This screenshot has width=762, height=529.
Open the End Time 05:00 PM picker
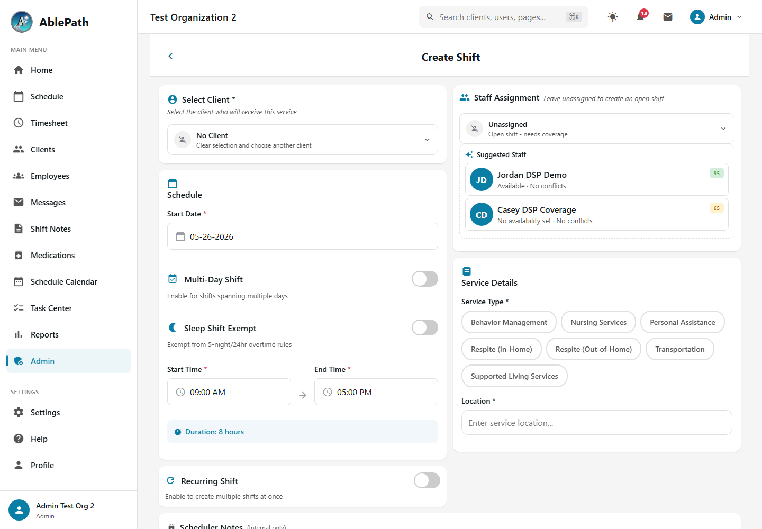pos(376,392)
